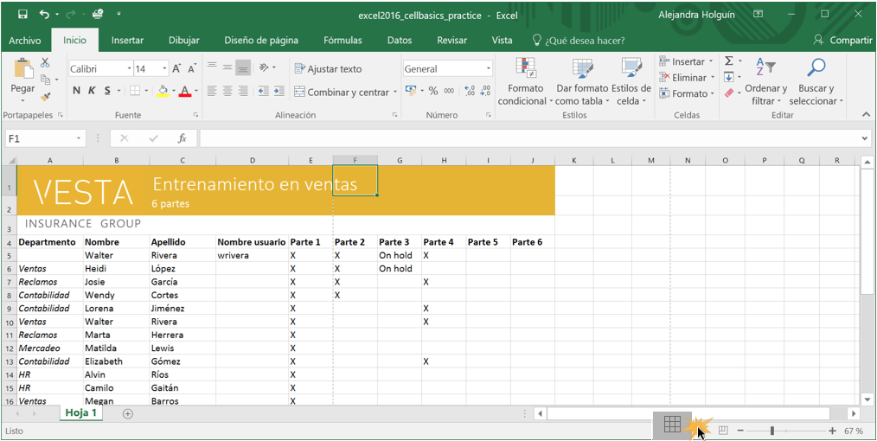Open the Calibri font name dropdown

tap(129, 68)
